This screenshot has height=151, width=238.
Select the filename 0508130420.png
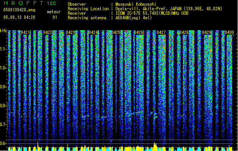pyautogui.click(x=19, y=10)
